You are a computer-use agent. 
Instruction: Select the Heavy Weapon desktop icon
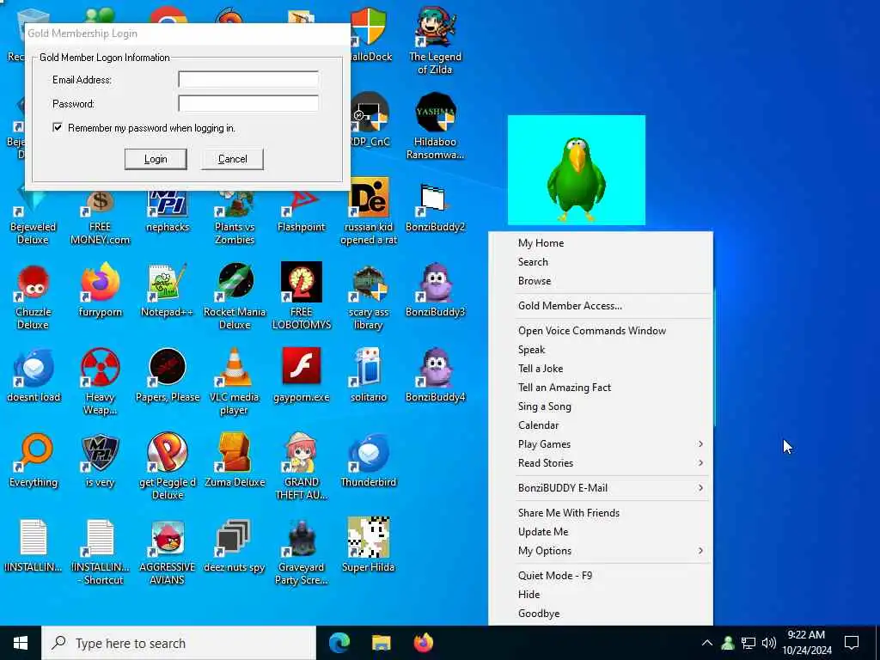(101, 382)
